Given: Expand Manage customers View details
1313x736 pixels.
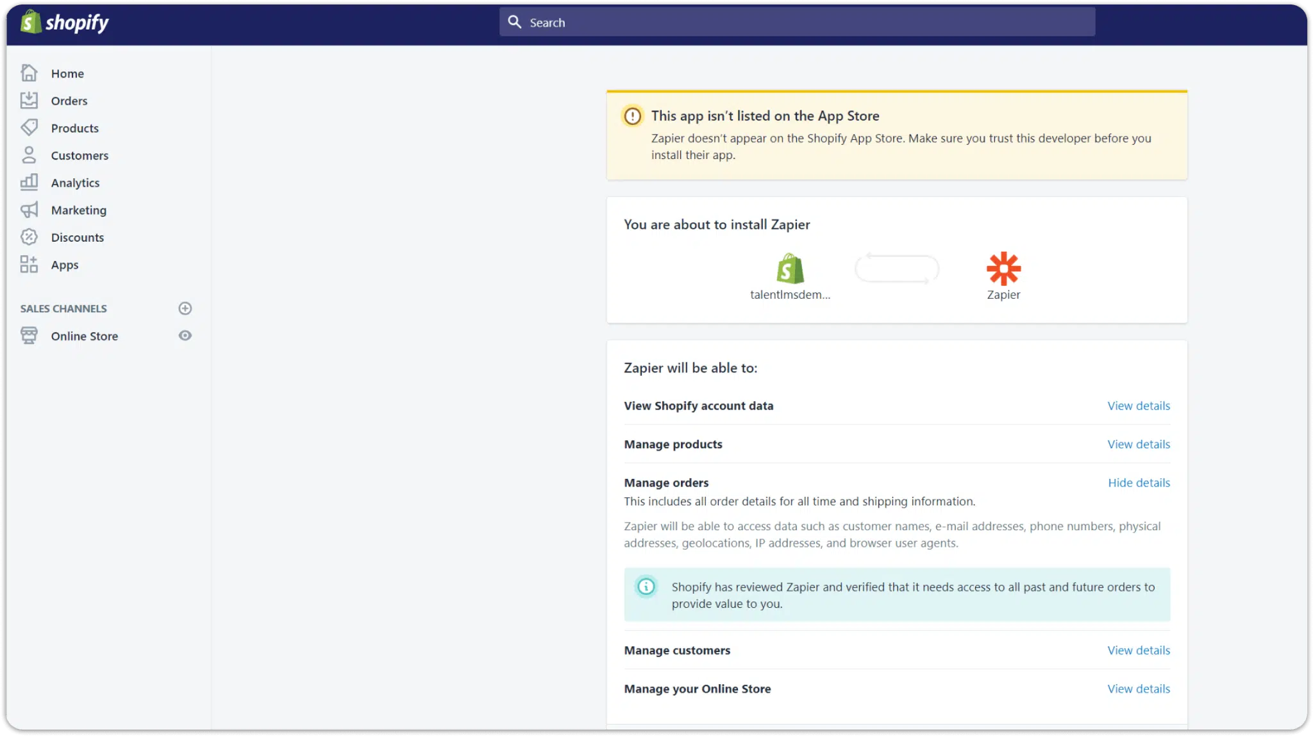Looking at the screenshot, I should pyautogui.click(x=1139, y=650).
